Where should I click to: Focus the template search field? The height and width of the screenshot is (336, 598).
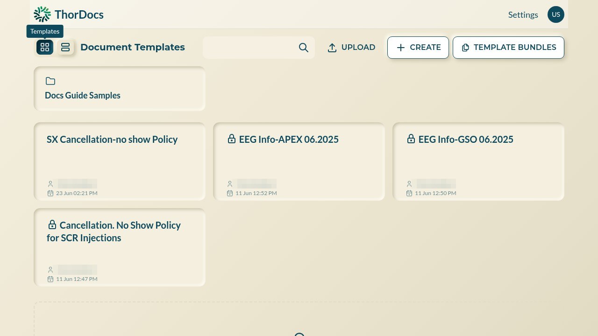(x=258, y=48)
